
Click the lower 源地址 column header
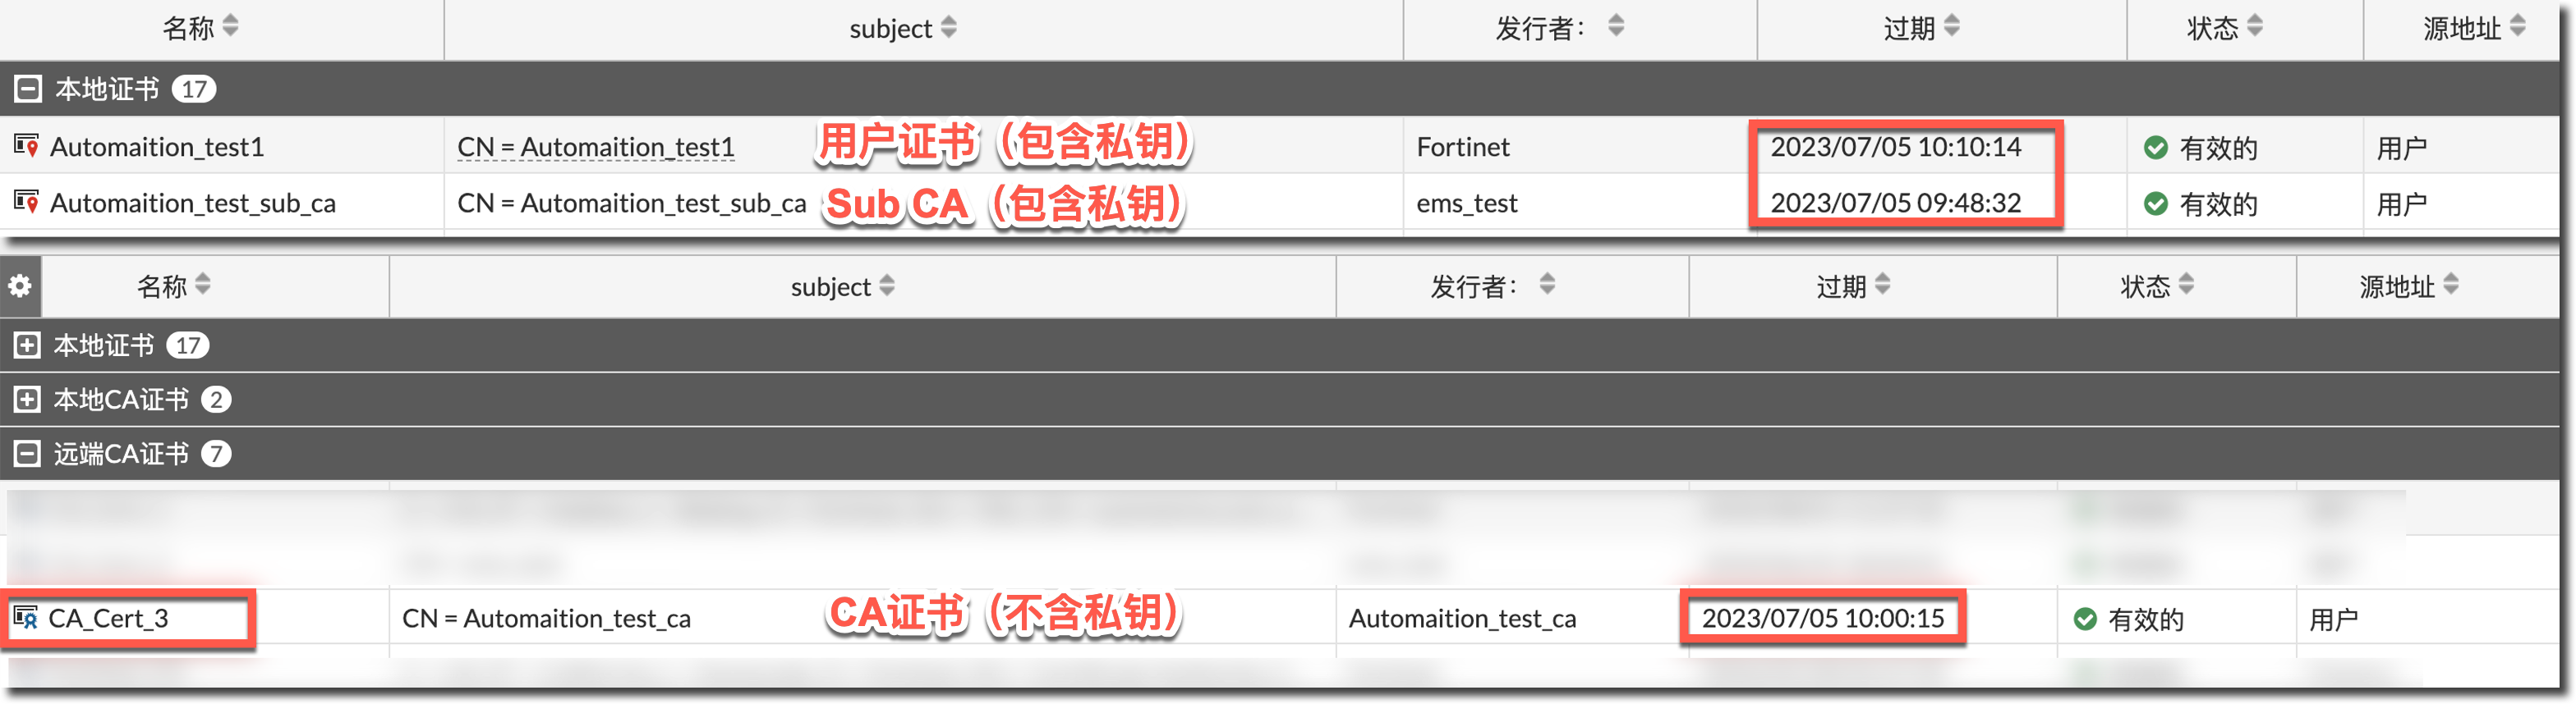[x=2396, y=286]
